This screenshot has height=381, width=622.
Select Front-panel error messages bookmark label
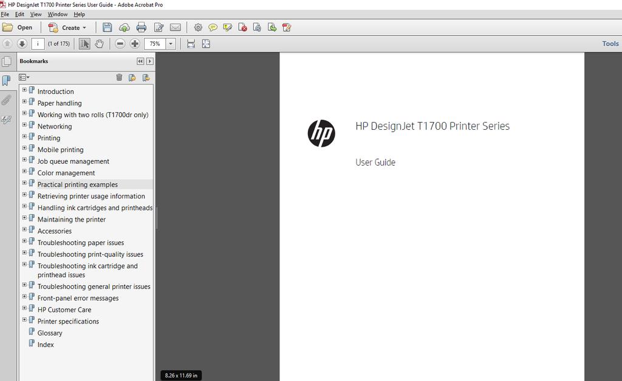click(x=78, y=298)
